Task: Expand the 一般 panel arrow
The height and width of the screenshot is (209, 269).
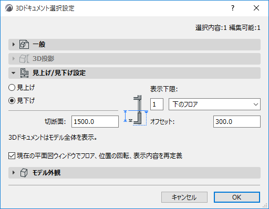Action: 14,45
